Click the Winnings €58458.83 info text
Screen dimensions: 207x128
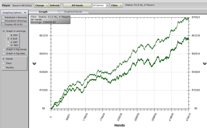pyautogui.click(x=43, y=22)
